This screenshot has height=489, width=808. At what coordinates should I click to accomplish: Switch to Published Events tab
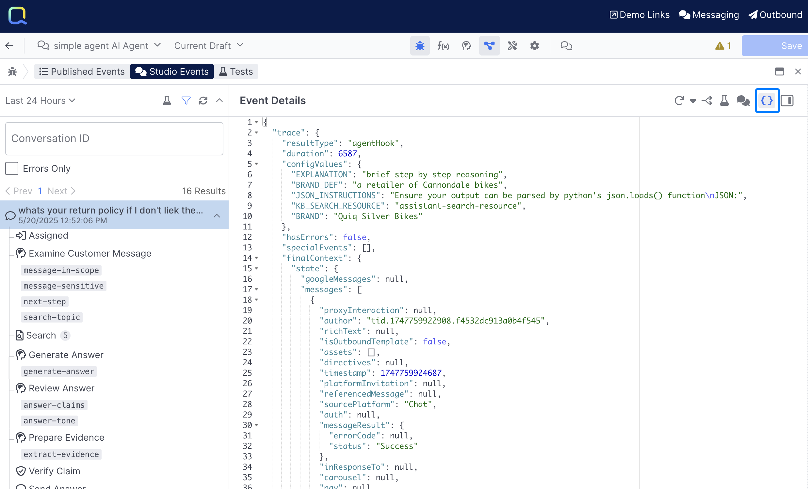[x=82, y=71]
